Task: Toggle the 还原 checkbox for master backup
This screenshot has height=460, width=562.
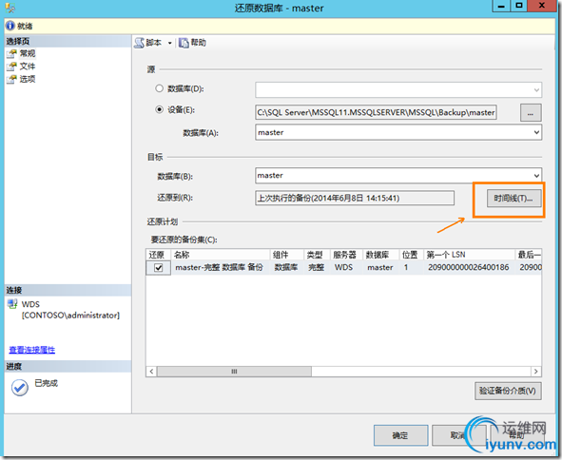Action: (x=159, y=268)
